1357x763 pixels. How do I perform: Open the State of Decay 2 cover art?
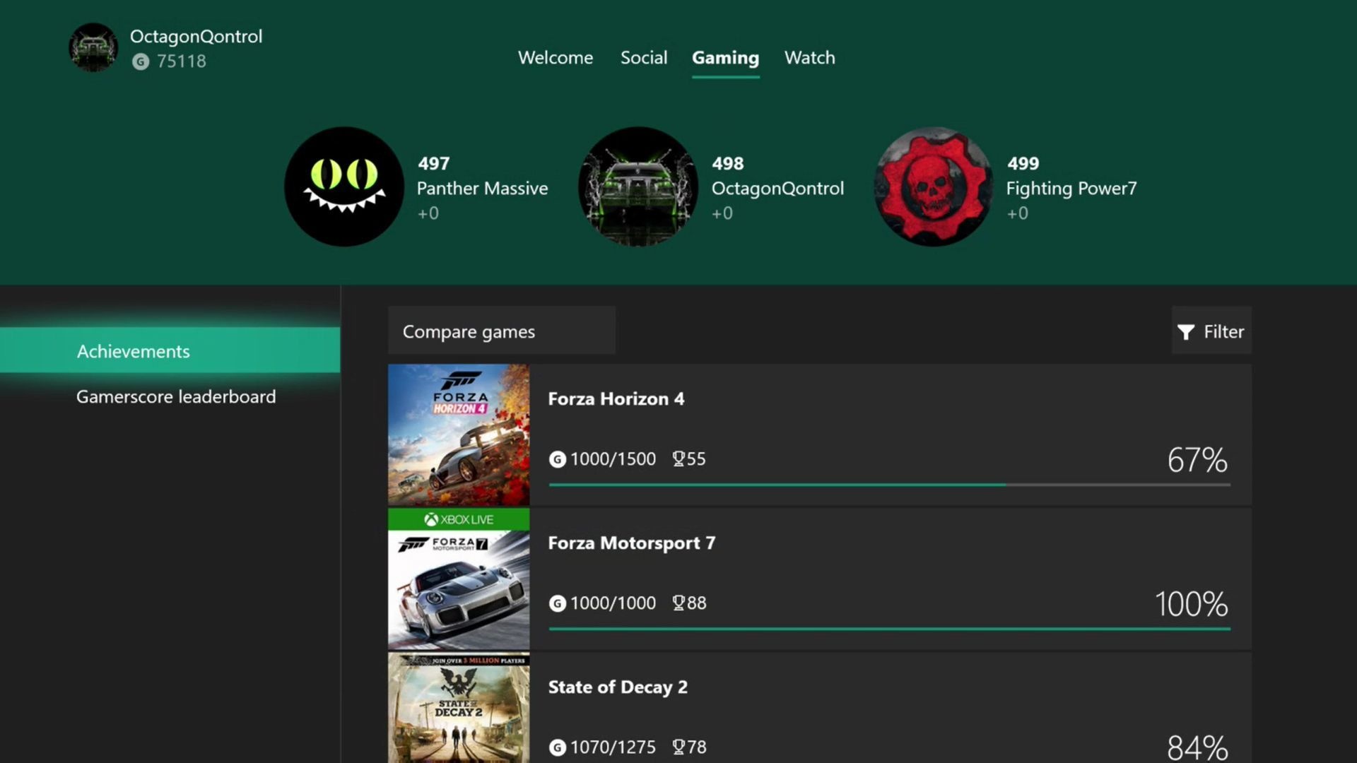pyautogui.click(x=459, y=708)
